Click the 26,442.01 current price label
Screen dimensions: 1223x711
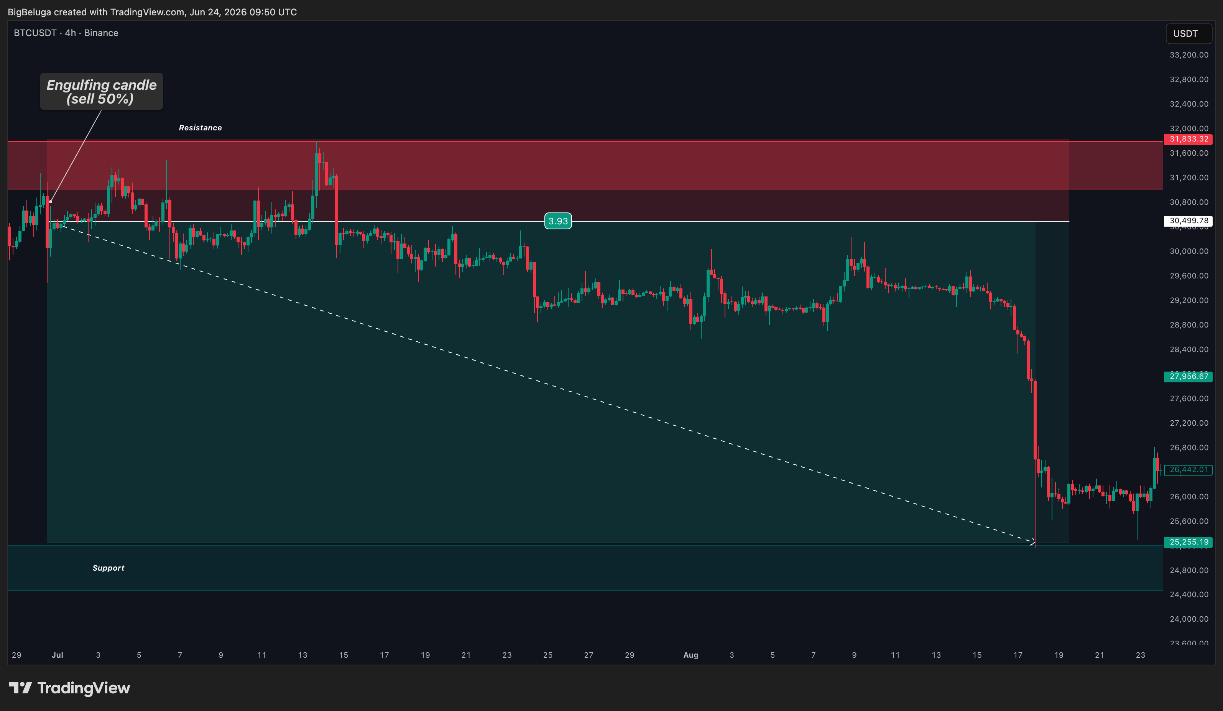click(1188, 470)
